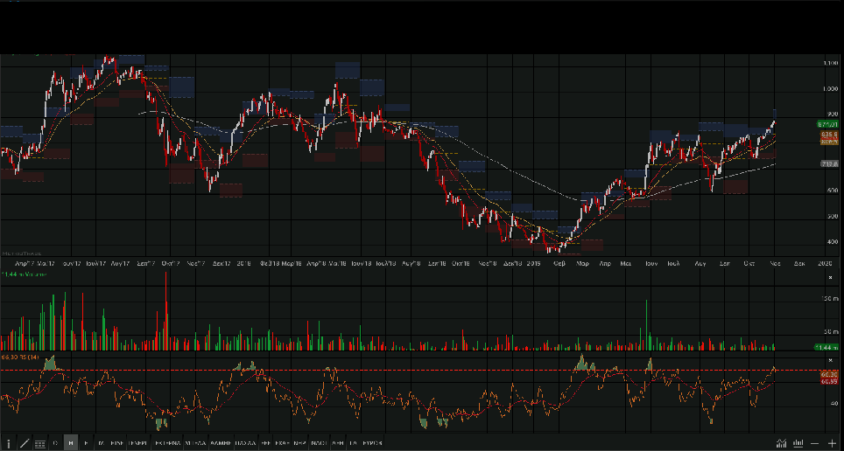Open the chart info icon
The height and width of the screenshot is (451, 844).
coord(9,443)
